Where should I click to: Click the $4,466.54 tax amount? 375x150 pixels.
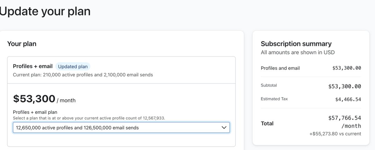click(x=348, y=99)
